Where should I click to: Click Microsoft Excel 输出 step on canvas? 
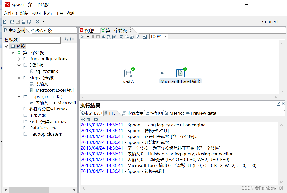(x=180, y=73)
